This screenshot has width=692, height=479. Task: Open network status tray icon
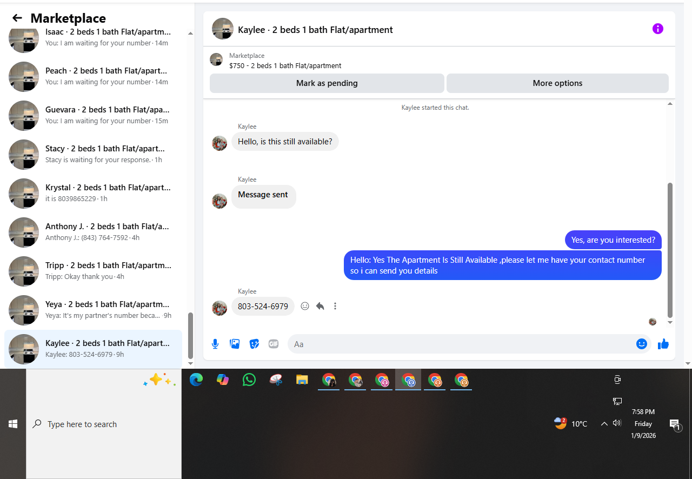point(617,401)
